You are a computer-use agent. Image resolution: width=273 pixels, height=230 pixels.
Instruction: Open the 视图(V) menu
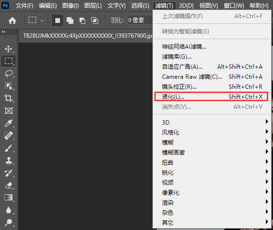209,6
